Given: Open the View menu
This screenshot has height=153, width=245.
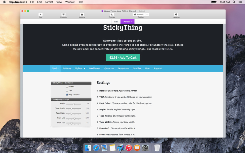Looking at the screenshot, I should (x=59, y=2).
